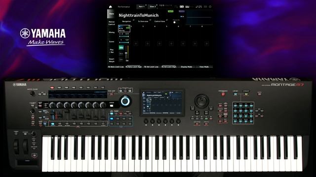Viewport: 316px width, 177px height.
Task: Switch to the Mixing tab
Action: [112, 32]
